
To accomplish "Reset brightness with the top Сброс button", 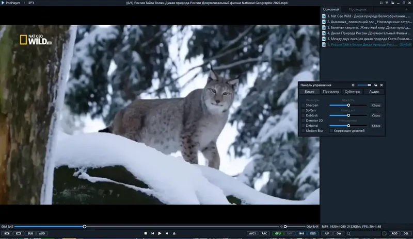I will (376, 105).
